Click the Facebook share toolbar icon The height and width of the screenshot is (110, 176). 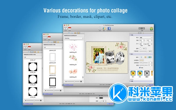(x=109, y=28)
